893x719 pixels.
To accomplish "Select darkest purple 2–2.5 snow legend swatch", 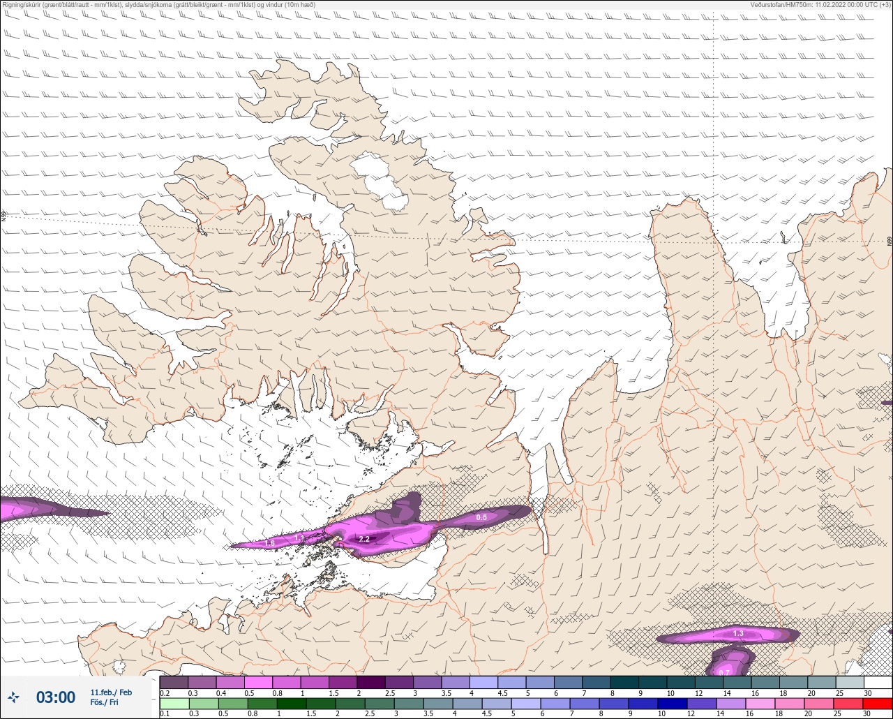I will (x=371, y=682).
